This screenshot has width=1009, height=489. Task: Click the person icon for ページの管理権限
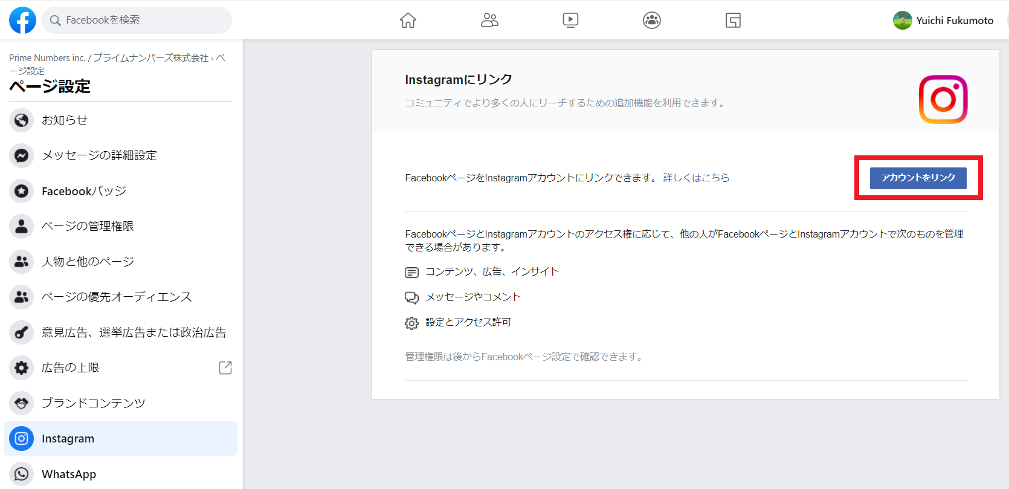tap(21, 226)
